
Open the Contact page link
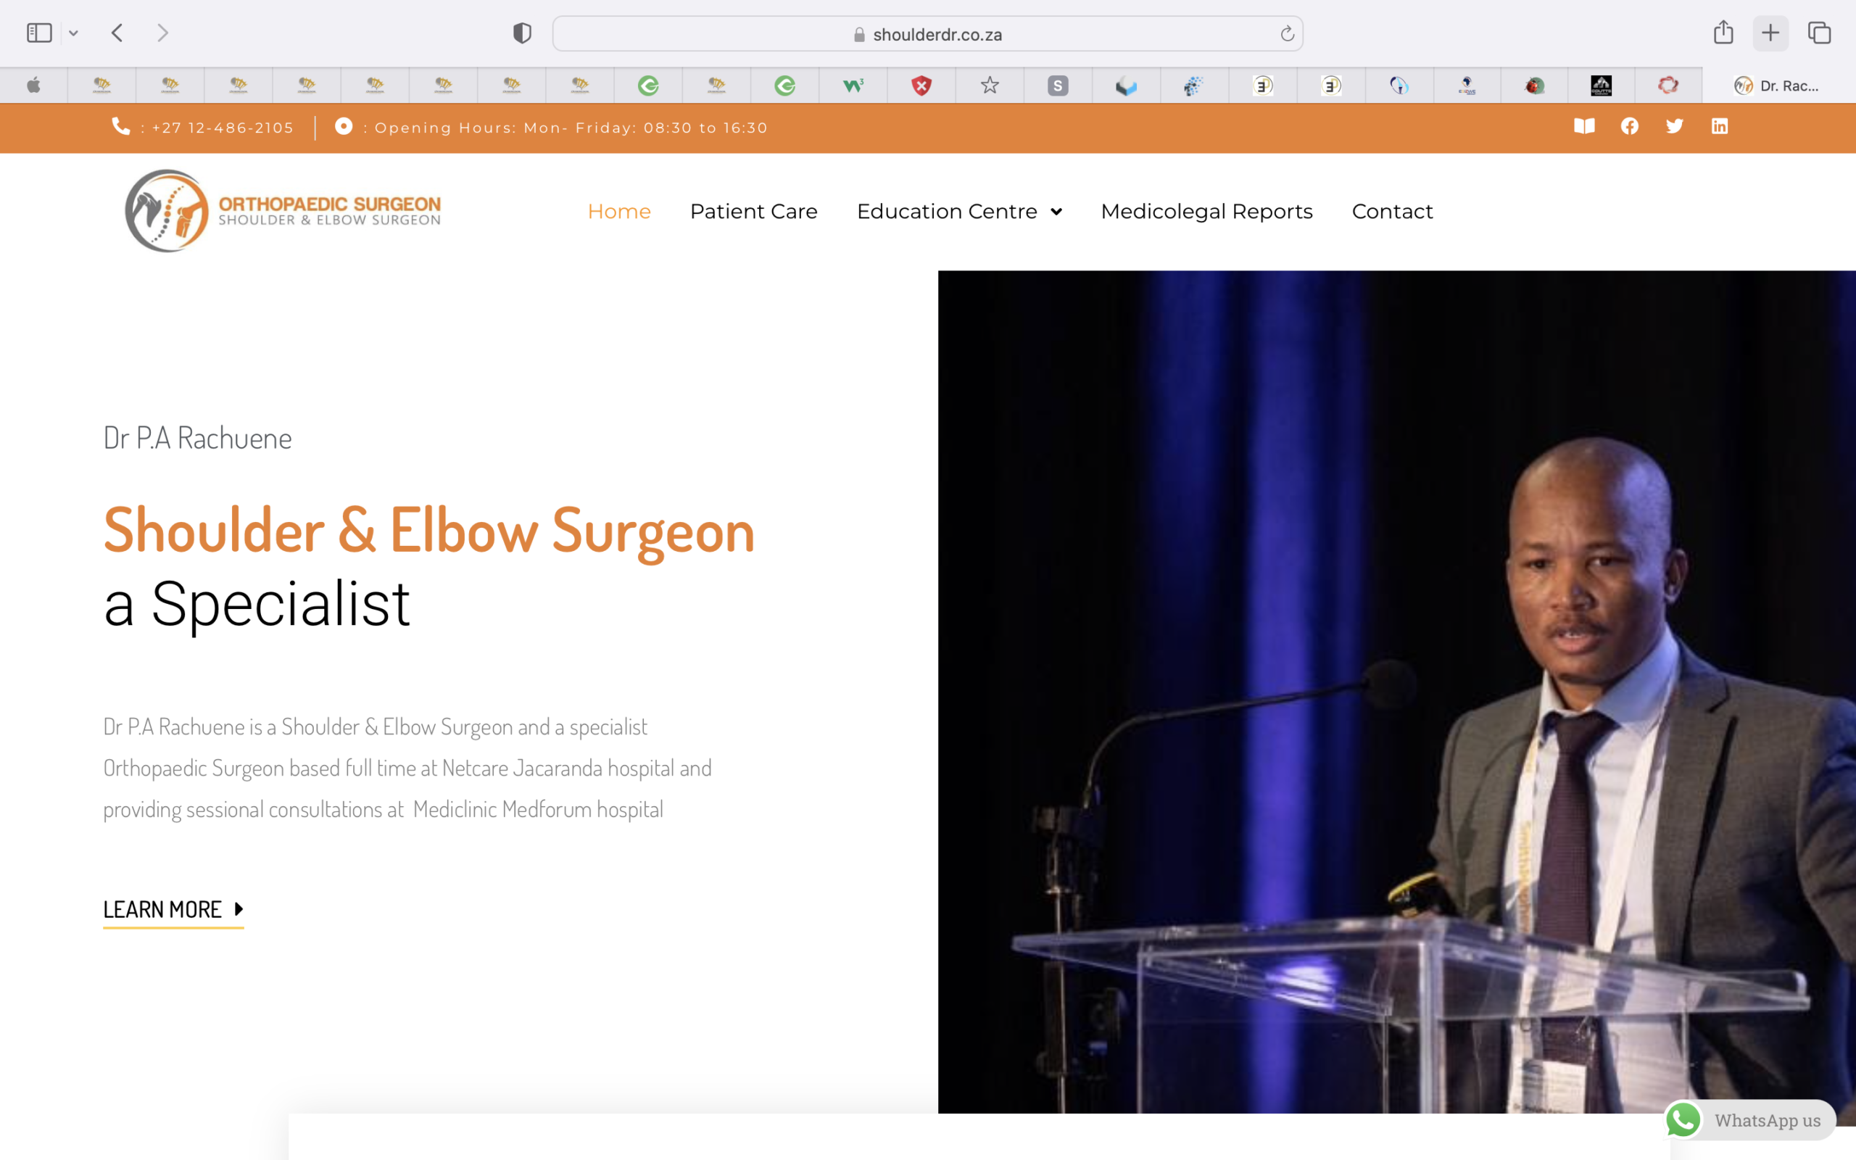(x=1392, y=212)
